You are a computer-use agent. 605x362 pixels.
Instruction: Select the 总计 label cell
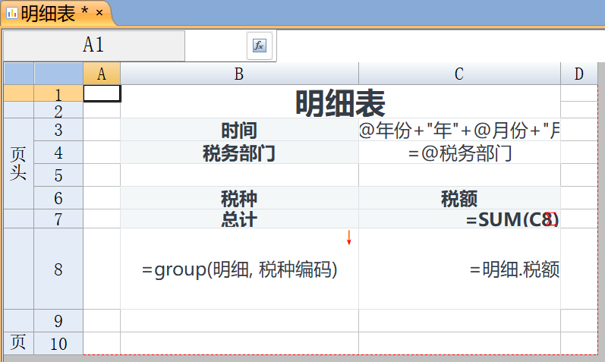click(239, 220)
